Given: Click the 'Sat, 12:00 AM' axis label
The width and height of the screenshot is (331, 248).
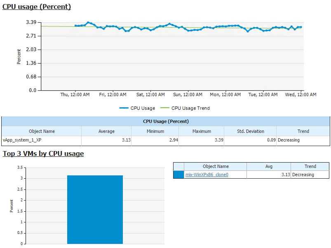Looking at the screenshot, I should [x=150, y=94].
